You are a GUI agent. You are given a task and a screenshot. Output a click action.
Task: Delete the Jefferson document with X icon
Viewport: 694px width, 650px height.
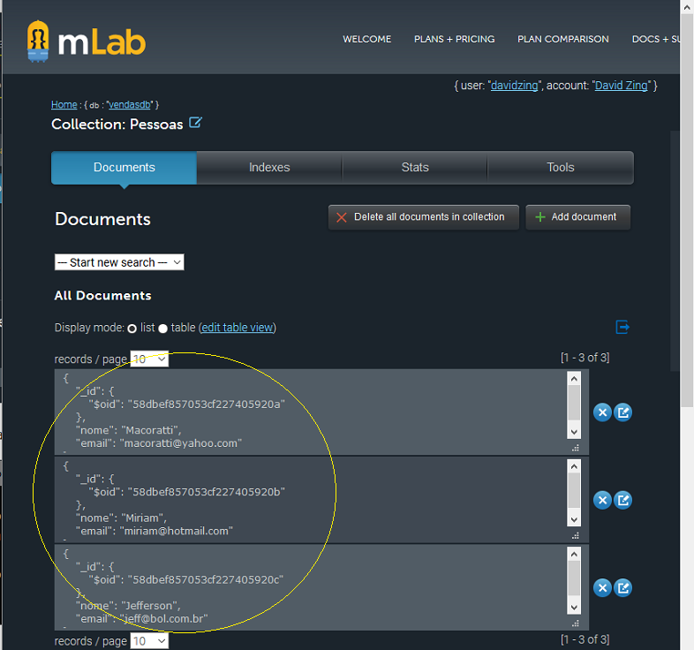coord(602,588)
